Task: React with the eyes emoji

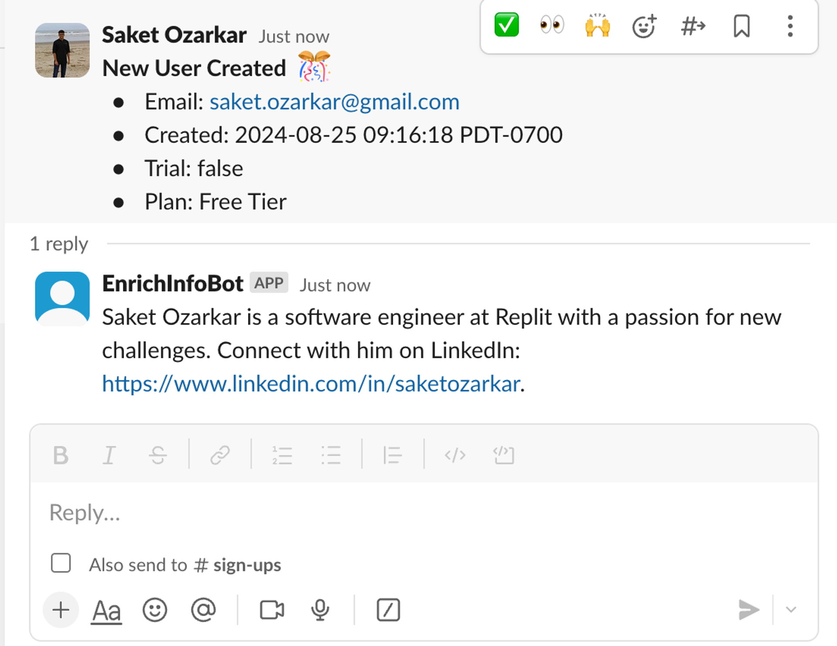Action: [552, 25]
